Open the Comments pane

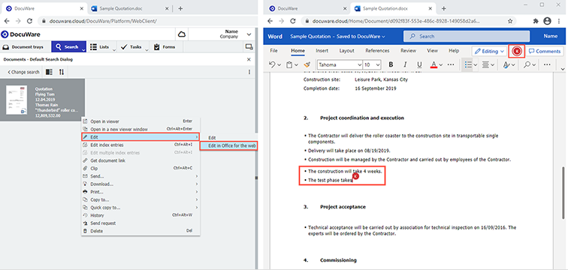pos(545,51)
